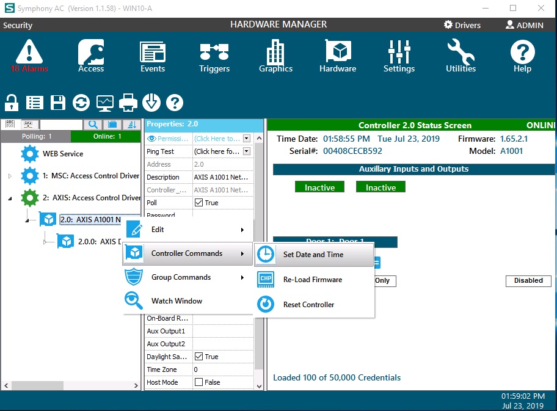
Task: Open the Help section
Action: (x=522, y=56)
